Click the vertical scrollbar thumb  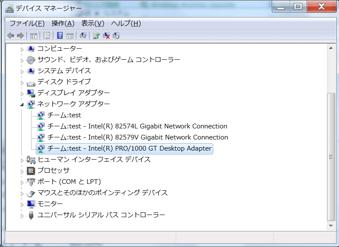coord(331,157)
